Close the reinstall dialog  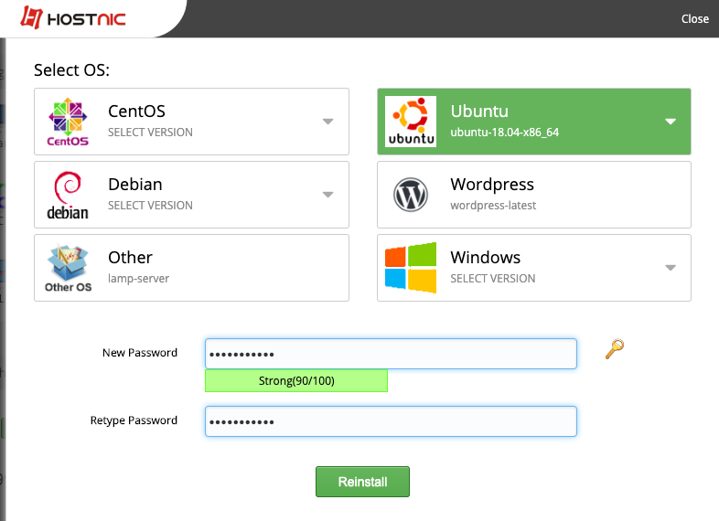[694, 19]
